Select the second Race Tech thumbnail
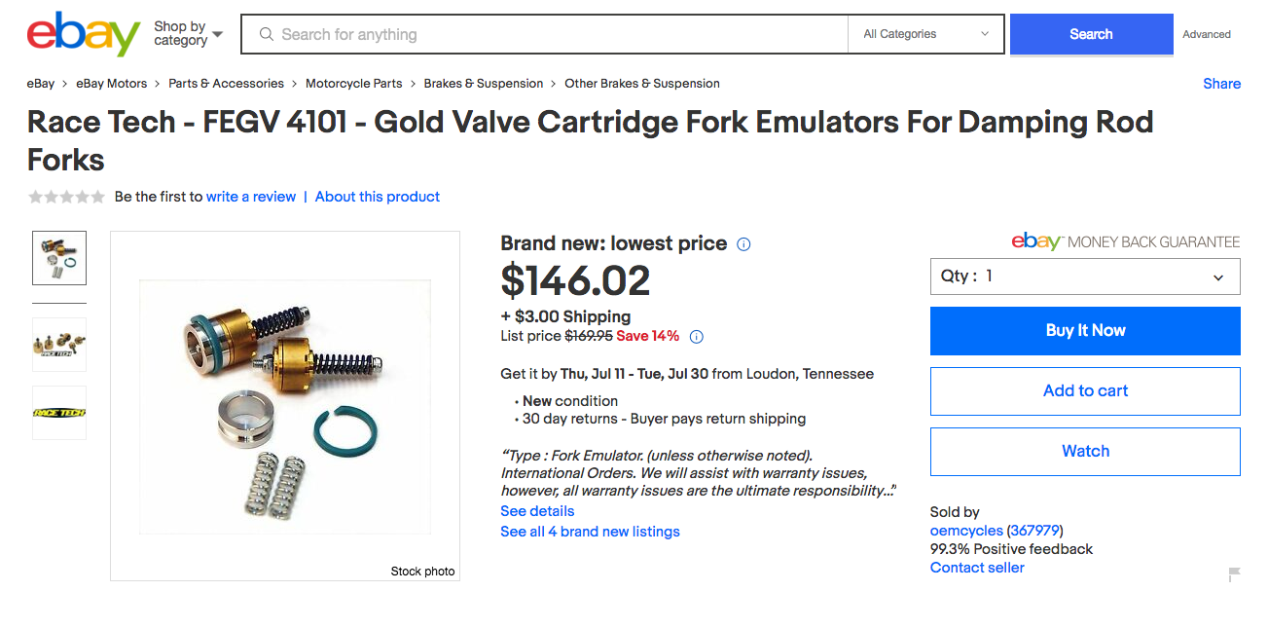Viewport: 1268px width, 628px height. click(x=59, y=345)
